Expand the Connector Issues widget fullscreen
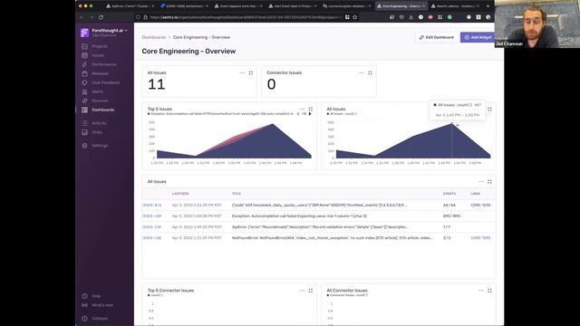Image resolution: width=580 pixels, height=326 pixels. 370,72
